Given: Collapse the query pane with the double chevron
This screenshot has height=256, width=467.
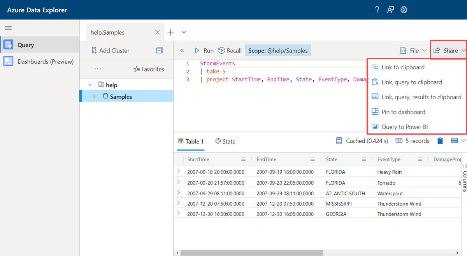Looking at the screenshot, I should pos(182,50).
